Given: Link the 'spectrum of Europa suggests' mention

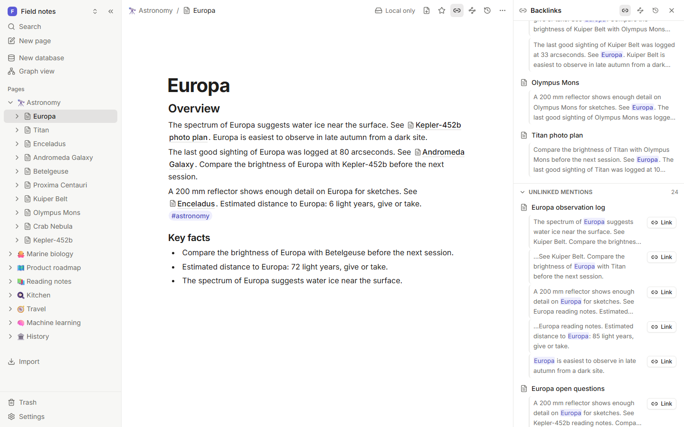Looking at the screenshot, I should (x=662, y=223).
